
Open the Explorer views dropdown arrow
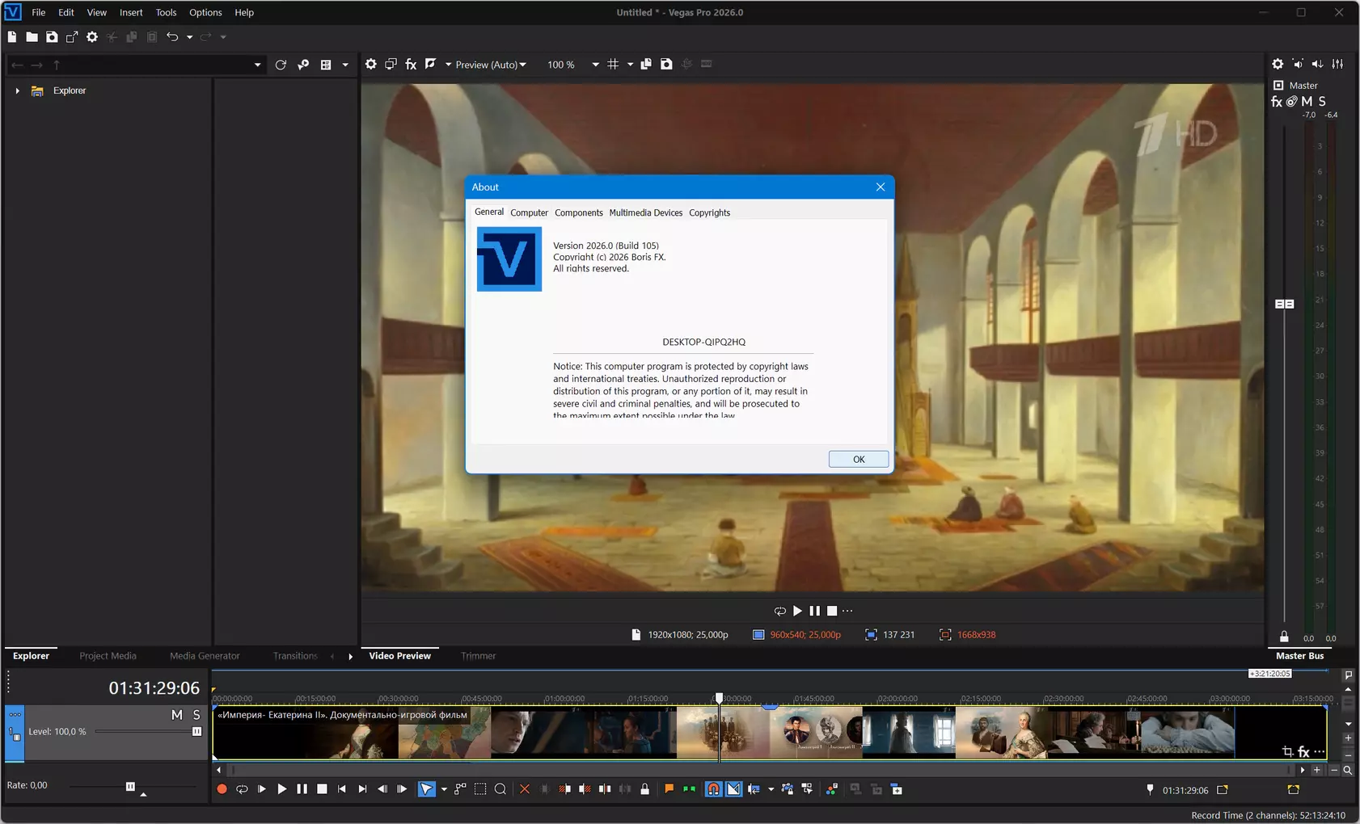tap(345, 65)
